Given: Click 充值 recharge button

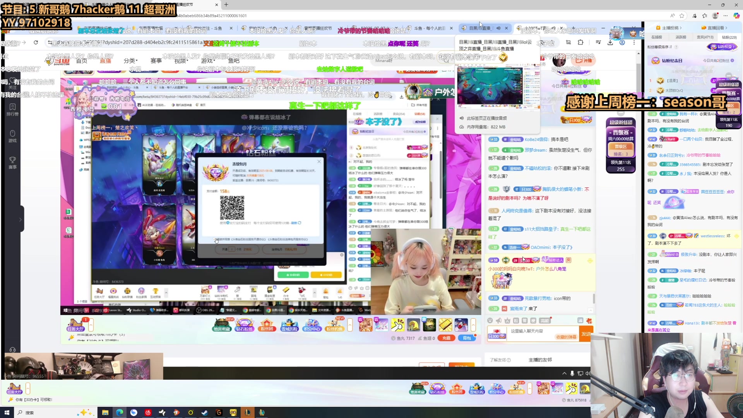Looking at the screenshot, I should [x=446, y=338].
